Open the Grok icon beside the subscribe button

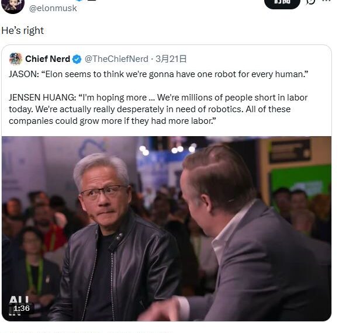(311, 2)
